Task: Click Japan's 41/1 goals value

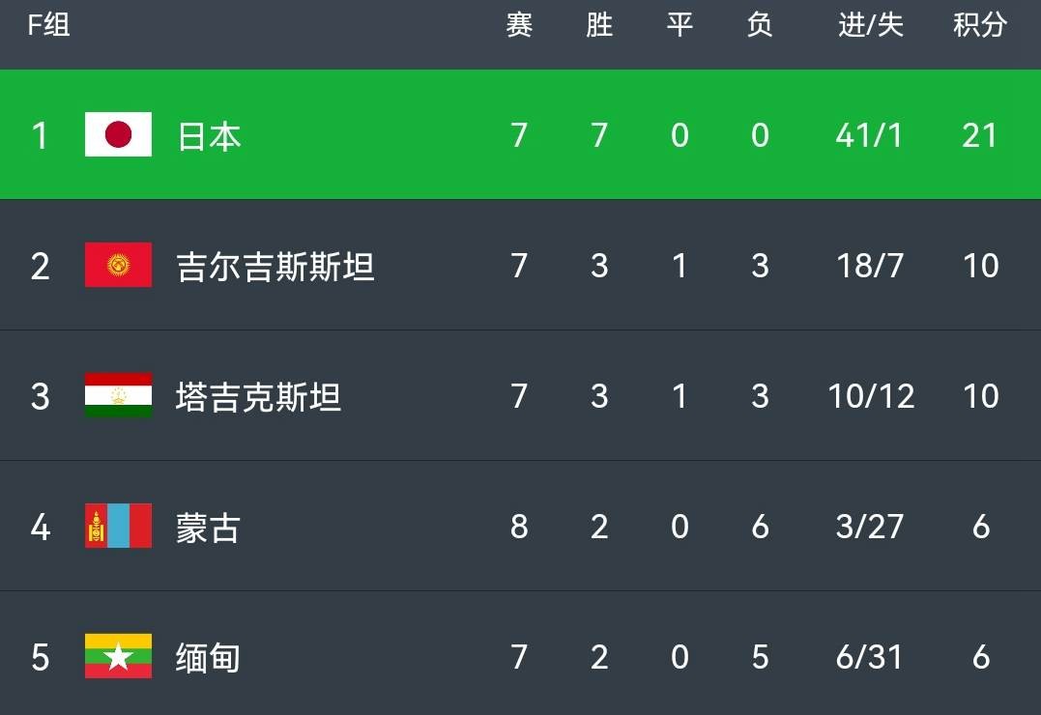Action: coord(870,135)
